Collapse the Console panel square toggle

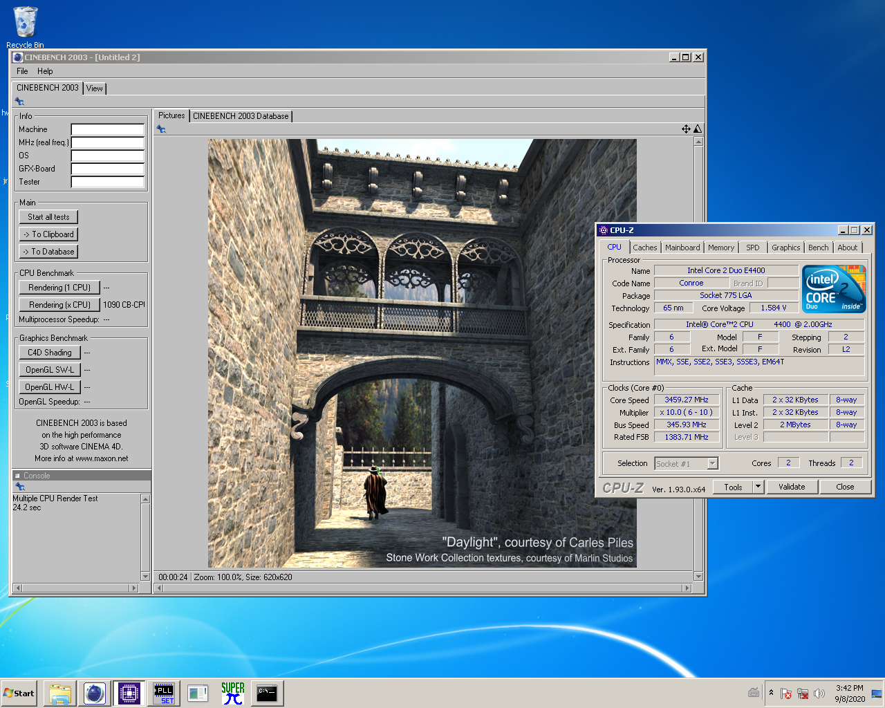[17, 476]
